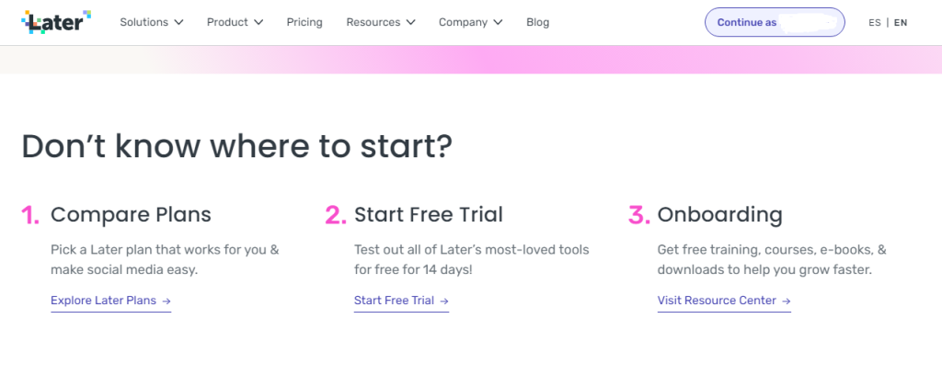Visit Resource Center link
Viewport: 942px width, 387px height.
coord(724,301)
